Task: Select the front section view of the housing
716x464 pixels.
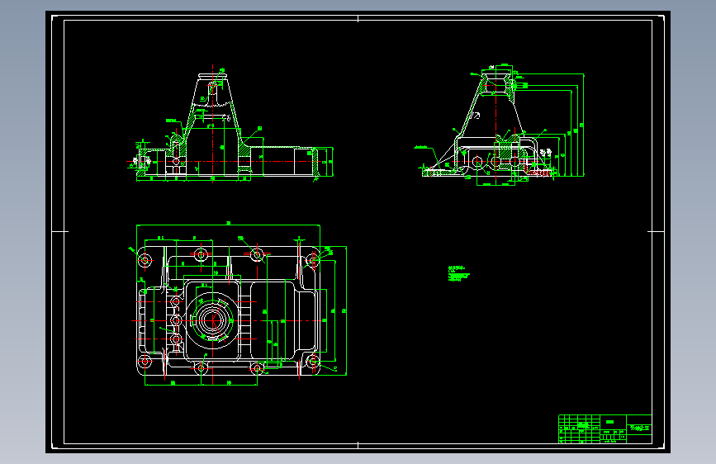Action: tap(230, 124)
